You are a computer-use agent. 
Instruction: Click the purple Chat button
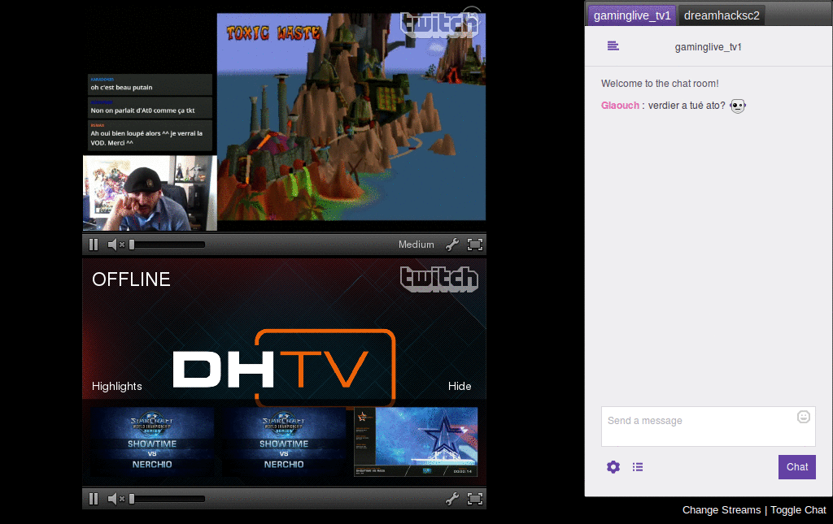[x=797, y=466]
